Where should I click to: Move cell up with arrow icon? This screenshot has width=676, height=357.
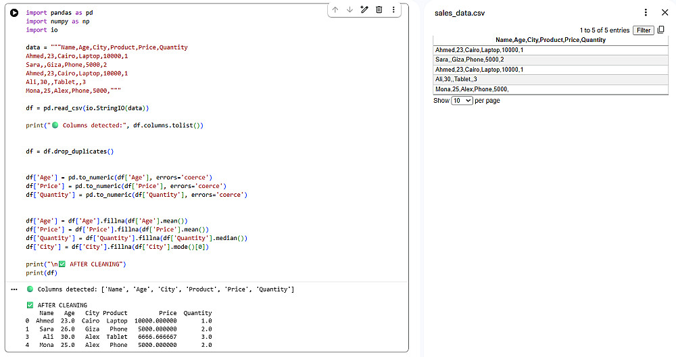click(335, 9)
